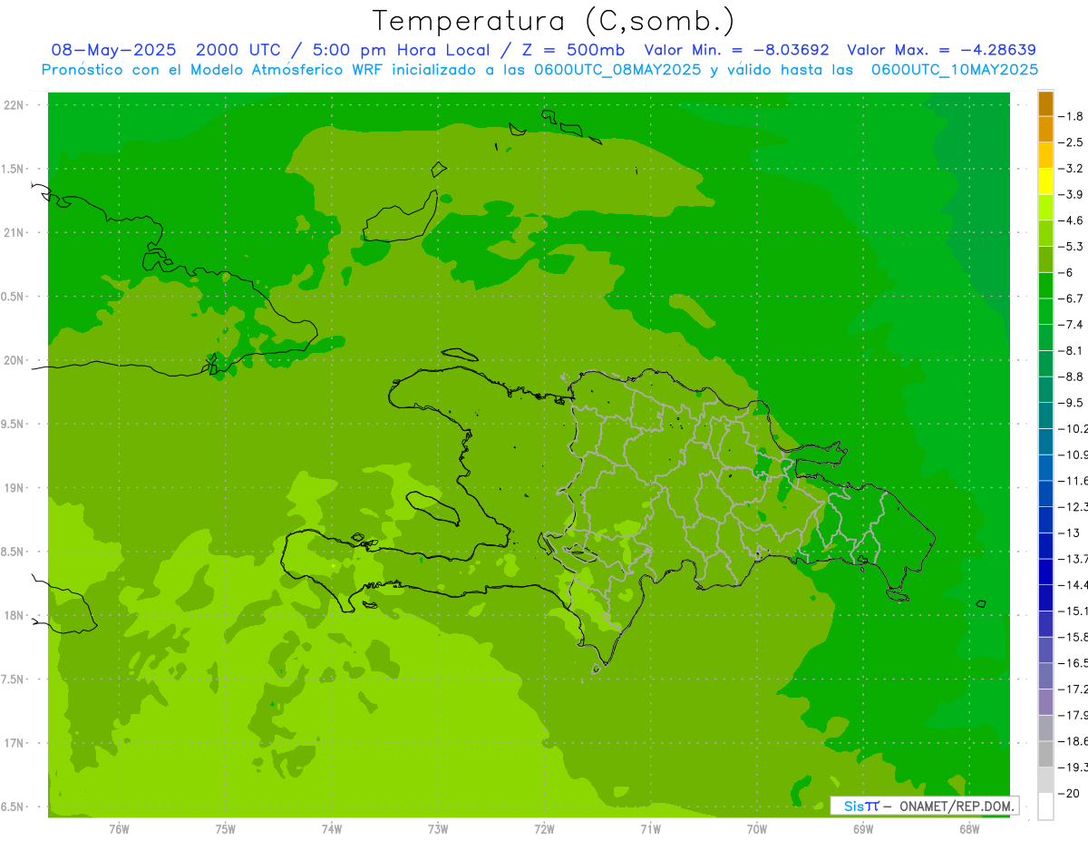This screenshot has width=1088, height=841.
Task: Click "Valor Min. = -8.03692" text
Action: click(x=736, y=50)
